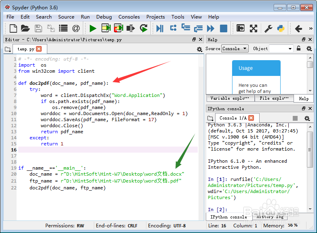Viewport: 317px width, 233px height.
Task: Close the Editor pane
Action: click(201, 40)
